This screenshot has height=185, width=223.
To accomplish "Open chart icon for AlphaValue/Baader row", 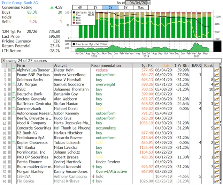I will coord(216,70).
